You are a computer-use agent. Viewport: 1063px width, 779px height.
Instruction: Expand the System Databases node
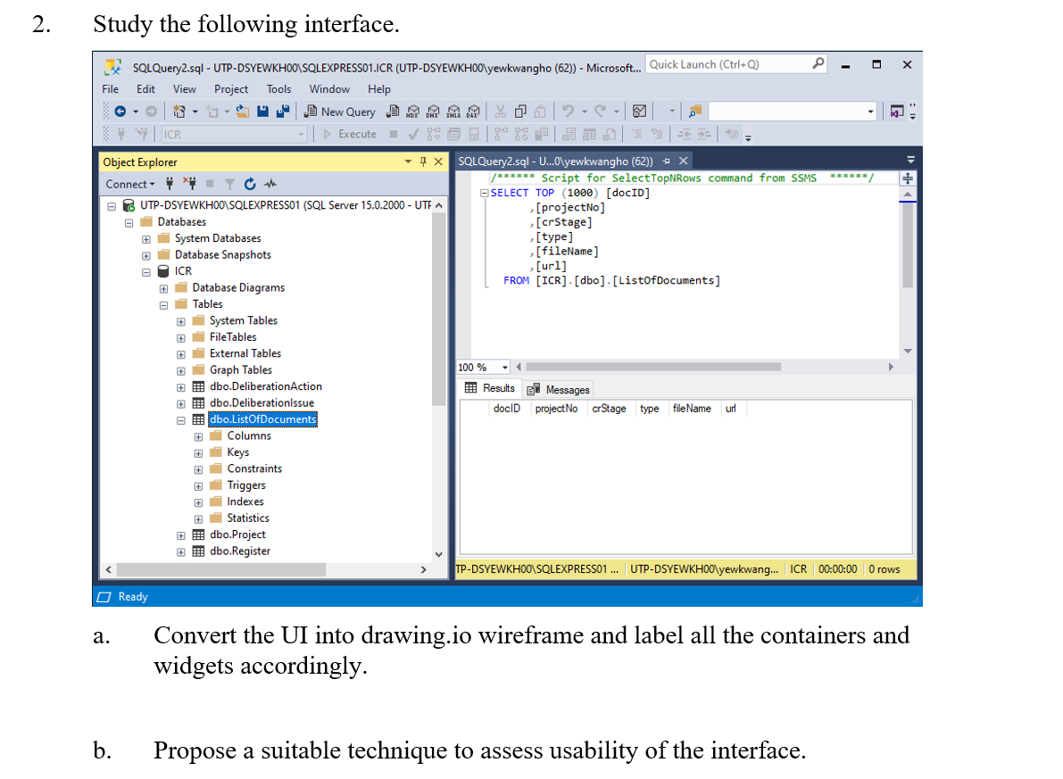[x=146, y=238]
